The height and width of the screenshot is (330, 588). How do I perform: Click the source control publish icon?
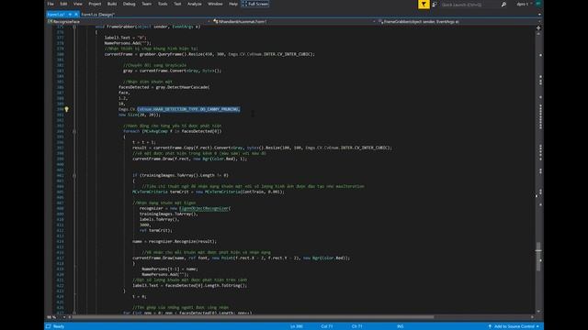pos(490,326)
